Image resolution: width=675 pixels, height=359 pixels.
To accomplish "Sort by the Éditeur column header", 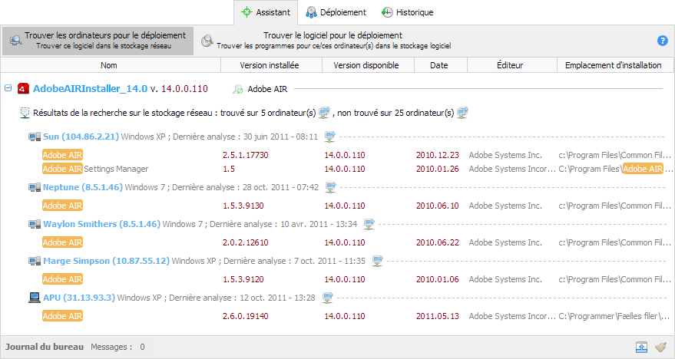I will tap(510, 65).
